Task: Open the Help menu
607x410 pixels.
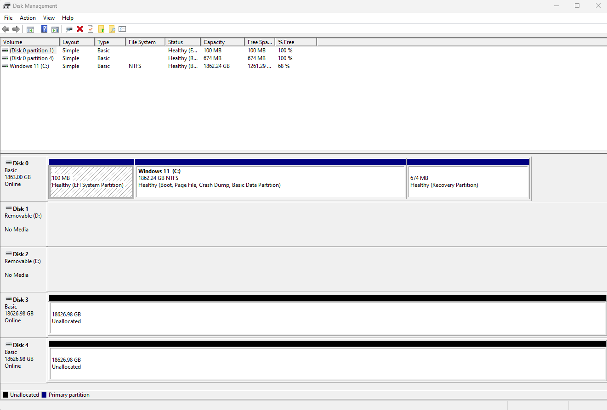Action: point(68,18)
